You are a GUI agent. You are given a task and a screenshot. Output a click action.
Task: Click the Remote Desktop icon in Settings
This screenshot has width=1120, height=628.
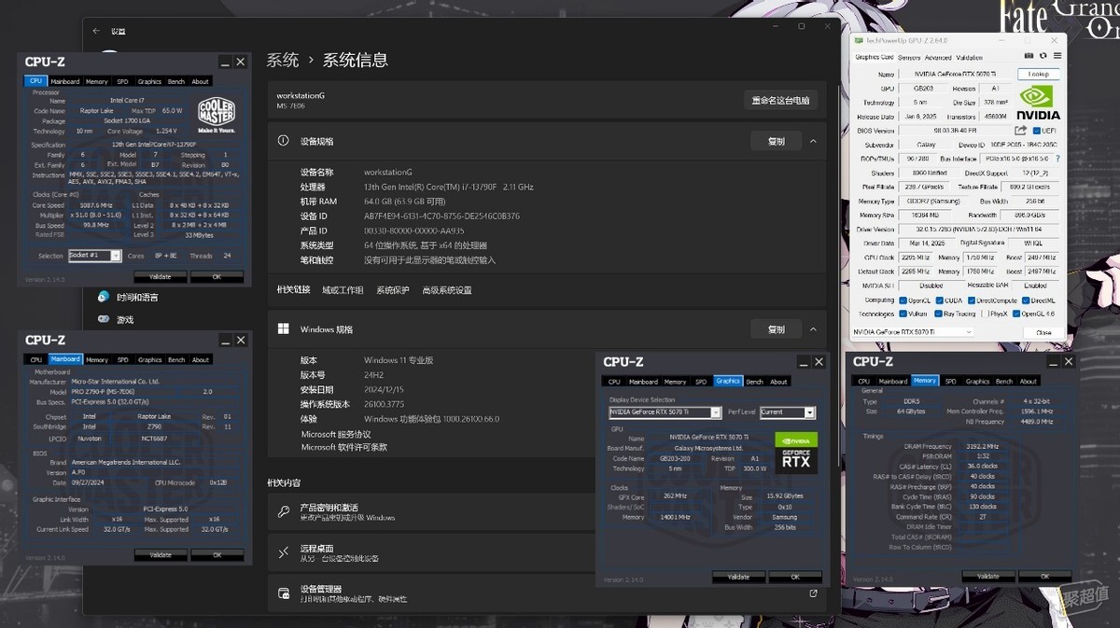pyautogui.click(x=284, y=552)
